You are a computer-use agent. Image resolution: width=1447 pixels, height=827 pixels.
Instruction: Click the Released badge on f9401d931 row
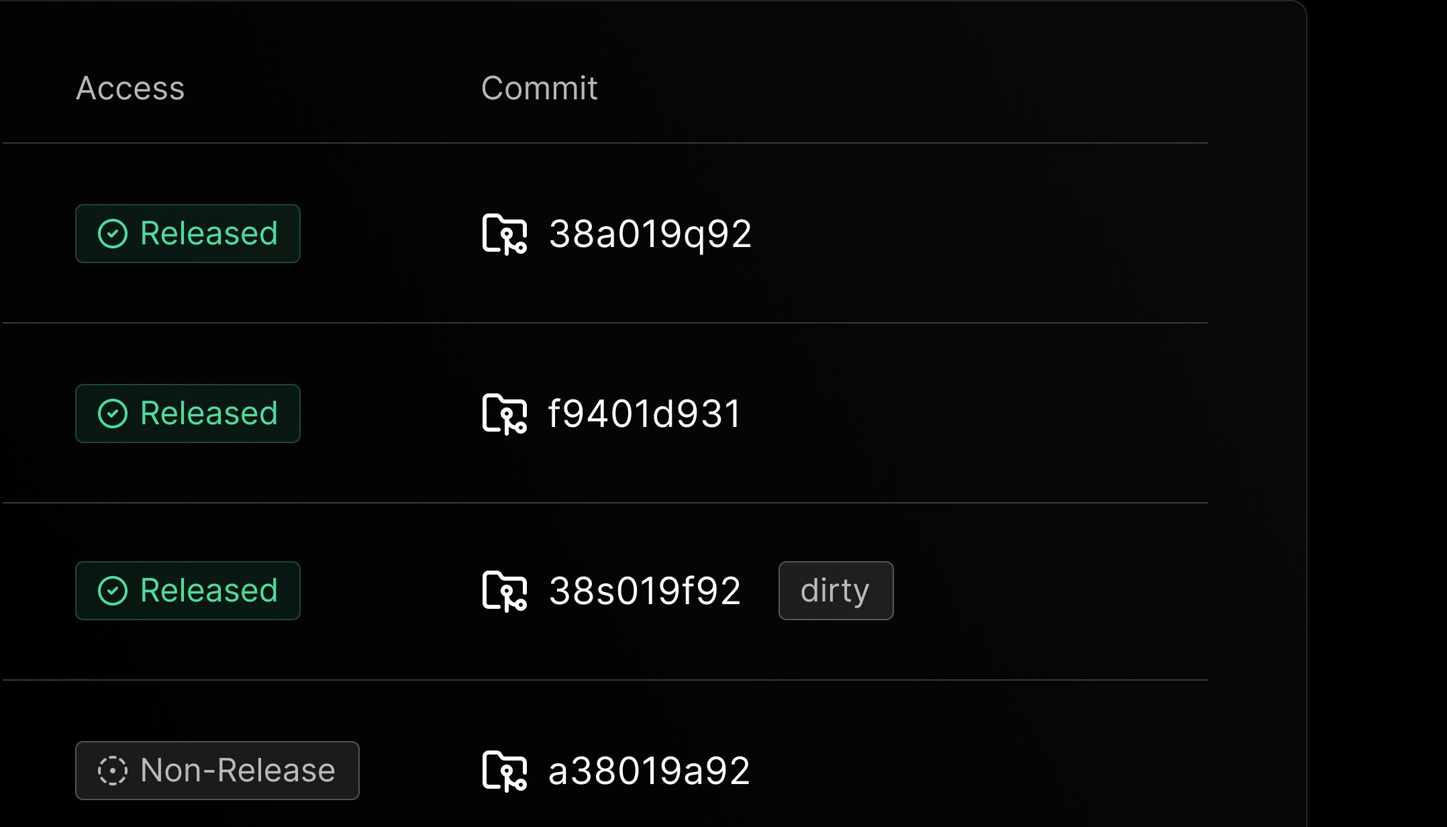[x=188, y=411]
